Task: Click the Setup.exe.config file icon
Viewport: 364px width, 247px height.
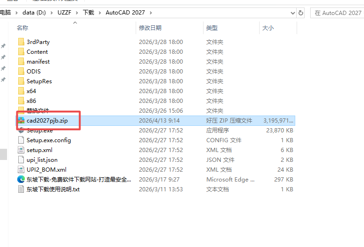Action: pos(21,140)
